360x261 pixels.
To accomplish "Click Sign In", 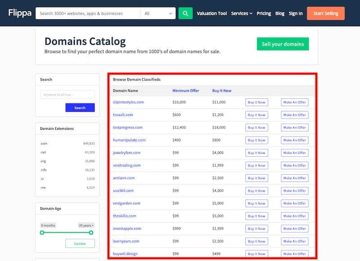I will 296,13.
